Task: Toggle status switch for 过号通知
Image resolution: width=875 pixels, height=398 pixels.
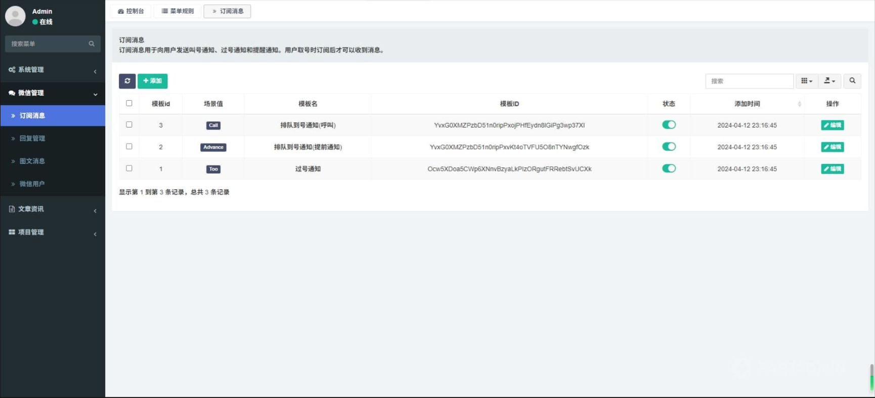Action: pyautogui.click(x=669, y=168)
